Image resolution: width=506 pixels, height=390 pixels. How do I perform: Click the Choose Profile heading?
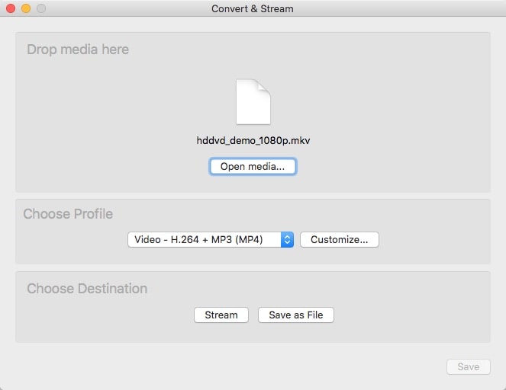(68, 214)
